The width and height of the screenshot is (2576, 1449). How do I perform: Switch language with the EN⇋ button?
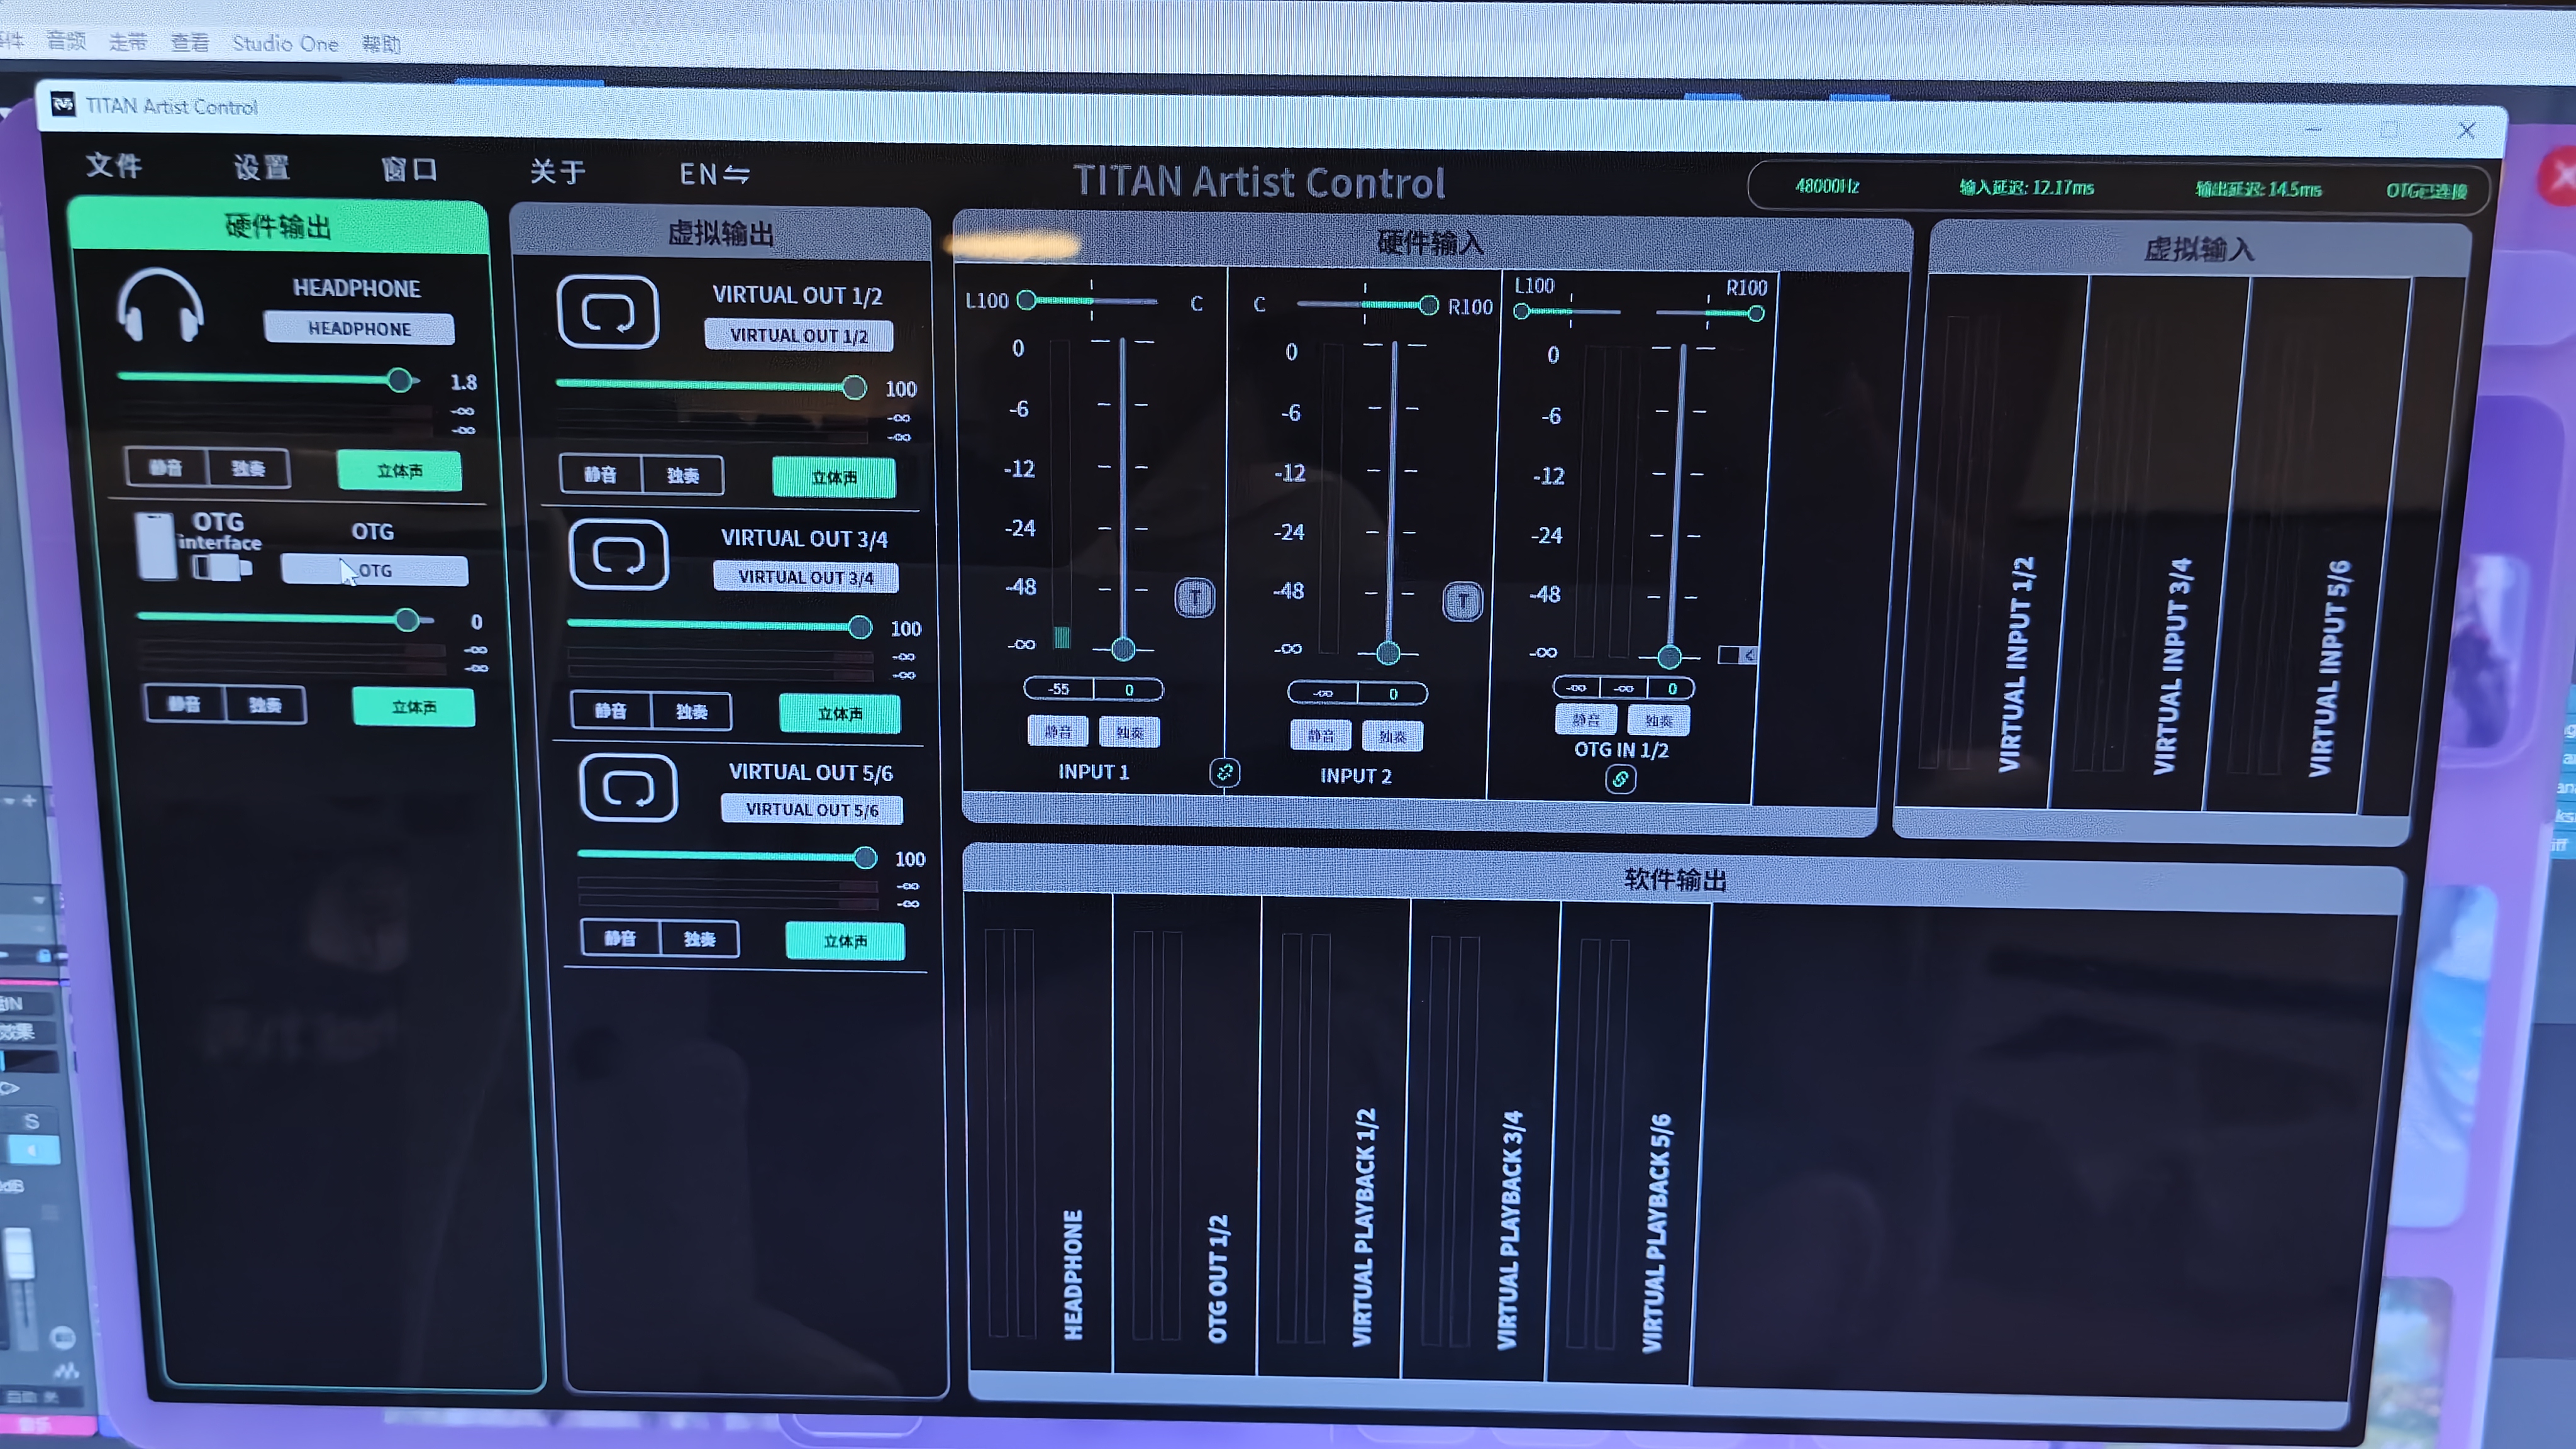pos(714,174)
